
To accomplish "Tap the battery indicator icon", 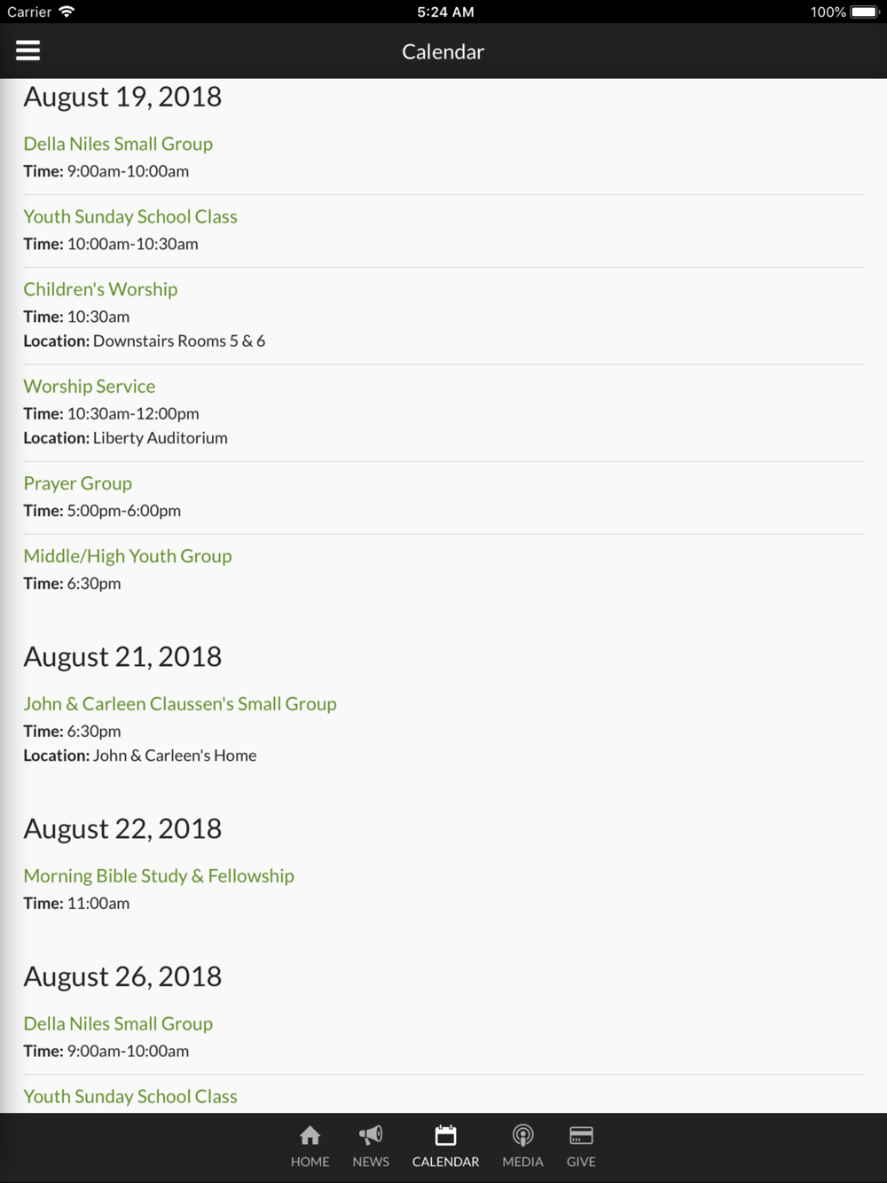I will [864, 12].
